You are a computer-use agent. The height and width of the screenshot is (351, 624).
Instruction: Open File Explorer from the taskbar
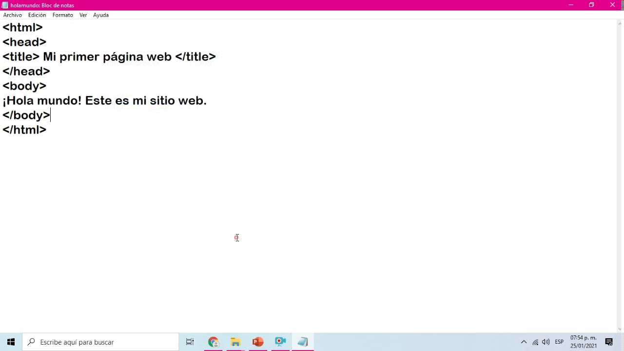tap(235, 342)
